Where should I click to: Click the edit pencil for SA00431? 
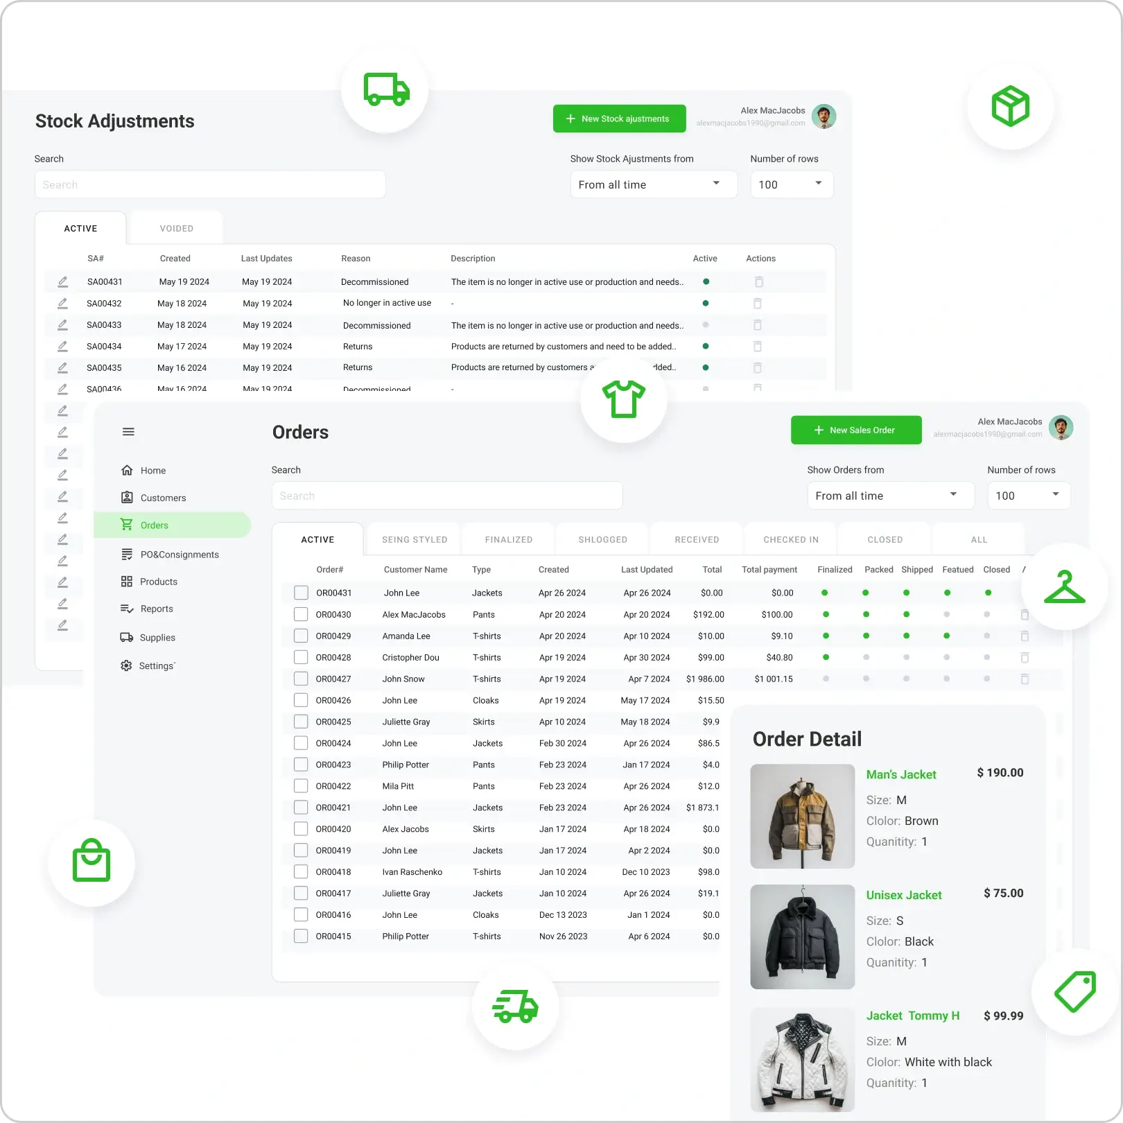pyautogui.click(x=62, y=281)
